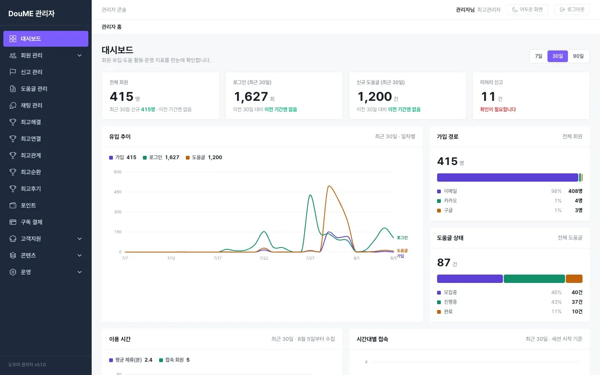This screenshot has height=375, width=600.
Task: Toggle 어두운 화면 dark mode
Action: (x=527, y=10)
